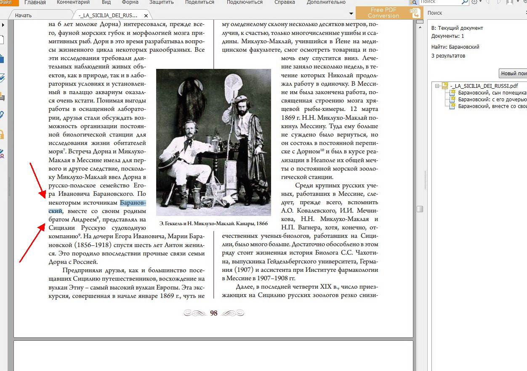Viewport: 527px width, 371px height.
Task: Open the attachments paperclip panel icon
Action: click(2, 115)
